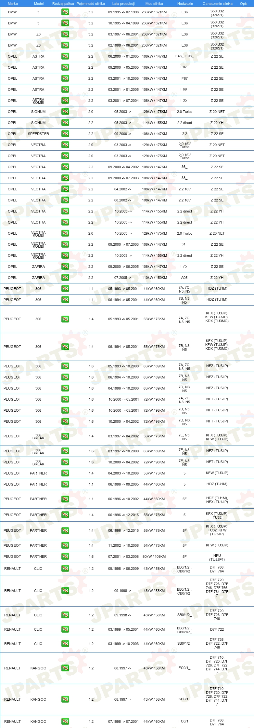254x728 pixels.
Task: Select the 08.2002 -> production years cell
Action: click(x=123, y=200)
